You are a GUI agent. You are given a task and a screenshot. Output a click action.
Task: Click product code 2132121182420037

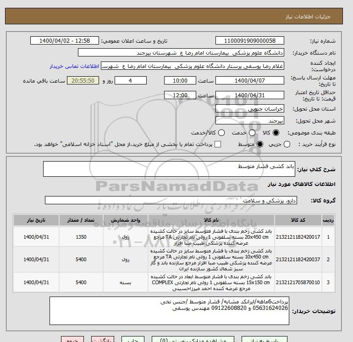[x=298, y=259]
